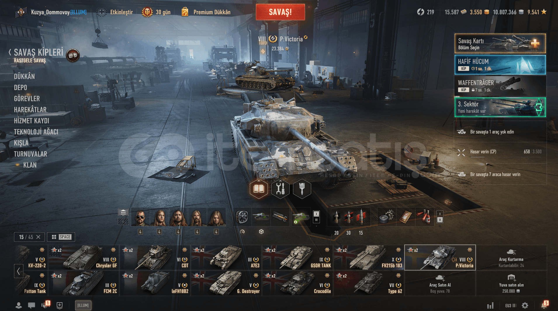Toggle the SPACE carousel grid view

click(x=61, y=237)
